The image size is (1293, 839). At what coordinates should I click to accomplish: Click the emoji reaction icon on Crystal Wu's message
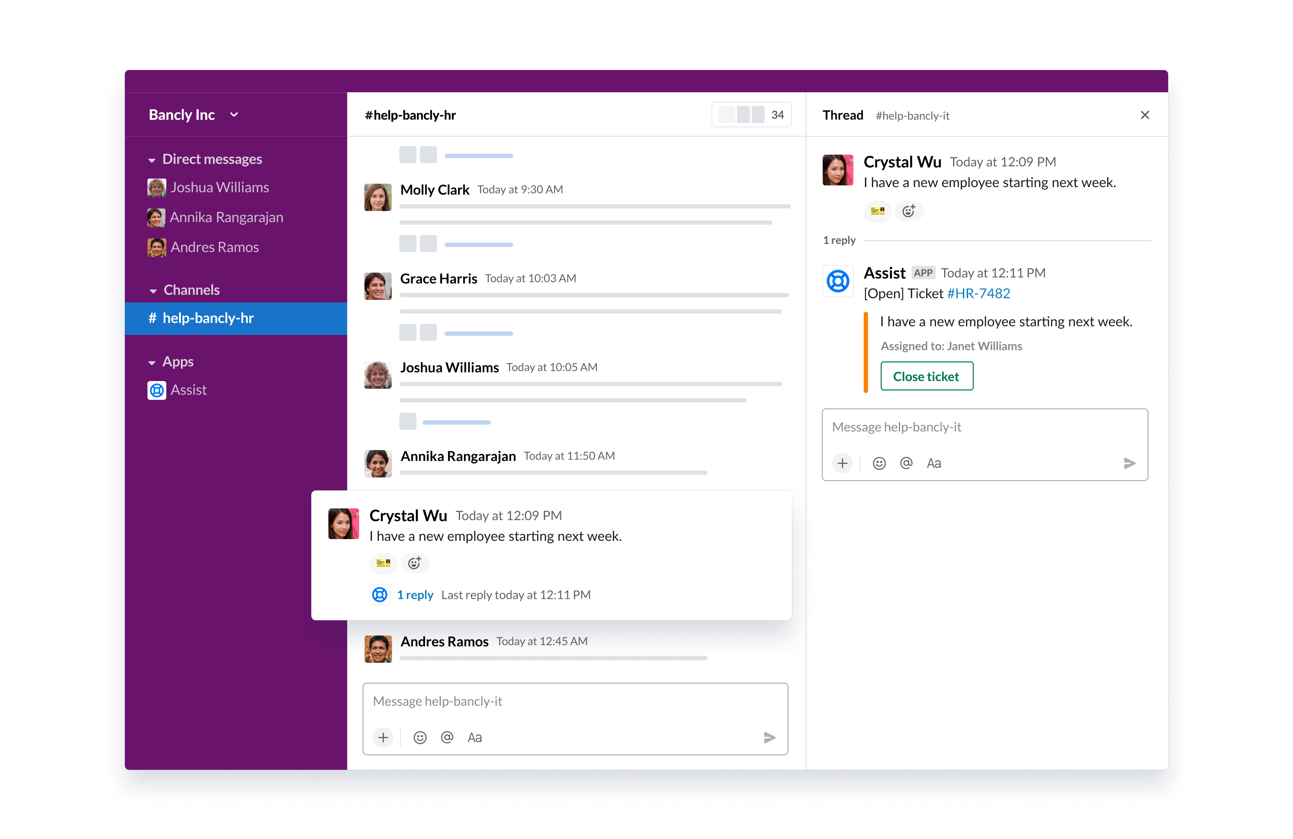(x=413, y=563)
